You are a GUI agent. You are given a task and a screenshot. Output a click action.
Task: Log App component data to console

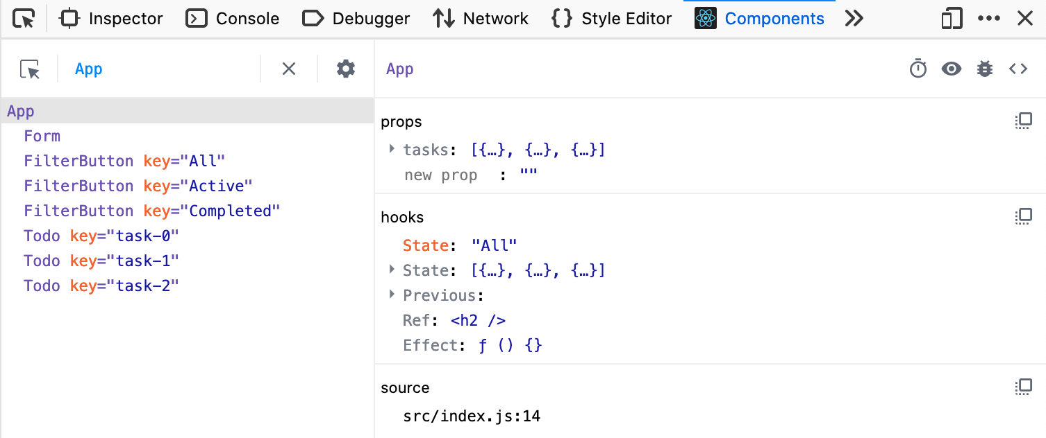click(x=984, y=69)
